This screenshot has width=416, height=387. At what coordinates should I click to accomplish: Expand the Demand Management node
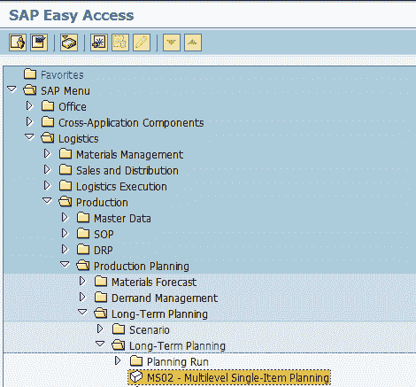coord(82,297)
